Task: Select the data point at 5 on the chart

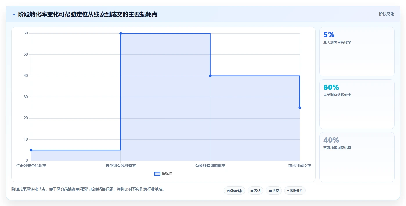Action: 31,150
